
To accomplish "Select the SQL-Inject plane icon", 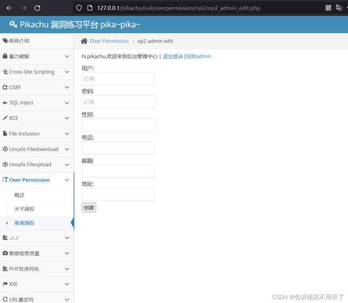I will coord(5,103).
